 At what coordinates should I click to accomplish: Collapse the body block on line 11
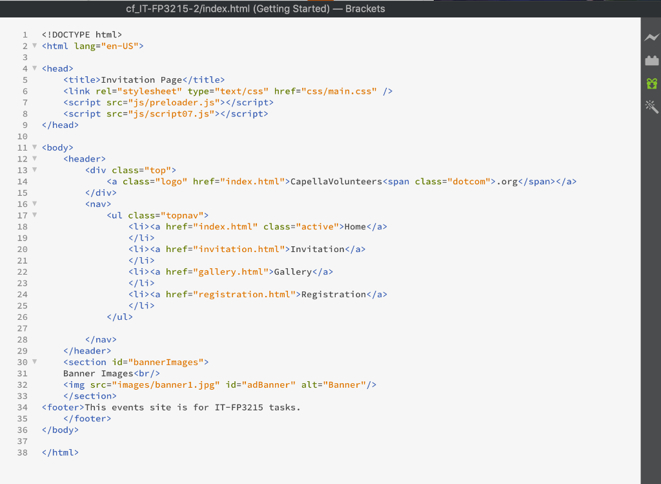click(x=35, y=147)
